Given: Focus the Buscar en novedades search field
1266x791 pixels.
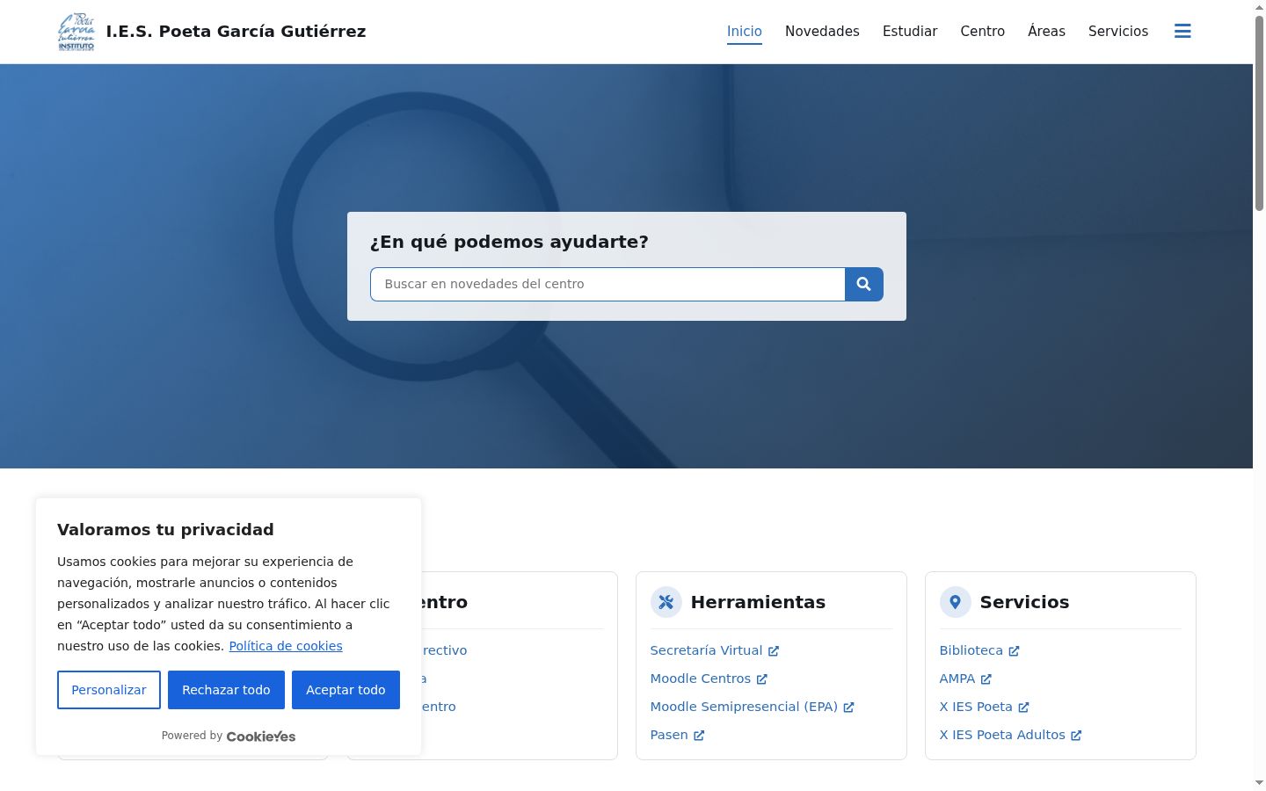Looking at the screenshot, I should pyautogui.click(x=608, y=284).
